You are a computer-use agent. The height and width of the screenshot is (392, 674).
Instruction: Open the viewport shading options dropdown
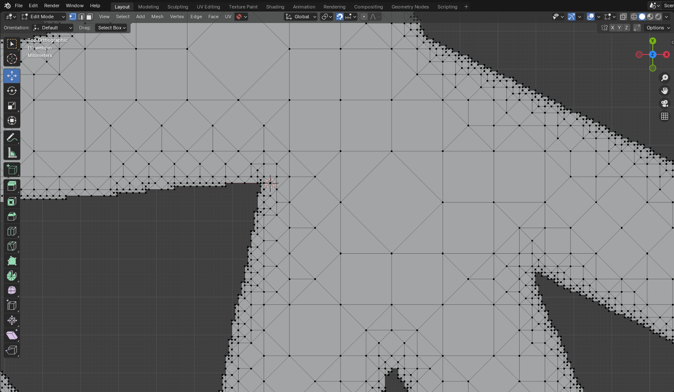[666, 17]
